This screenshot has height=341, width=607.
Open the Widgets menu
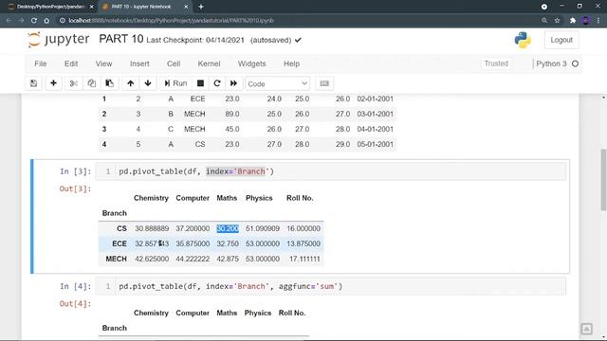click(251, 63)
